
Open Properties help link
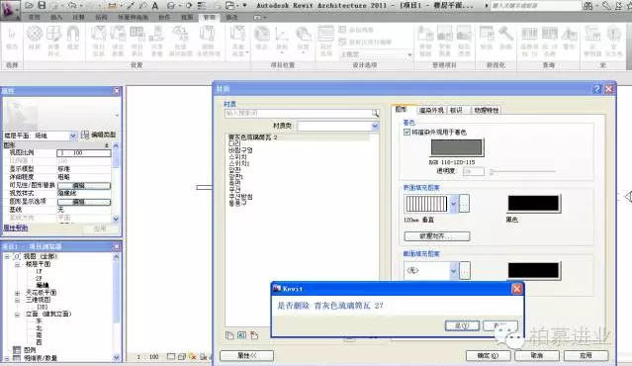click(x=16, y=229)
